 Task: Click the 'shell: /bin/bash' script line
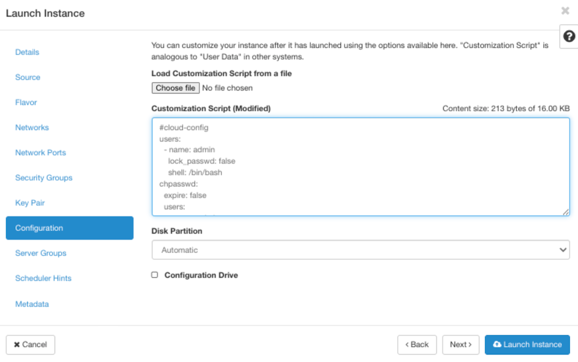point(195,173)
